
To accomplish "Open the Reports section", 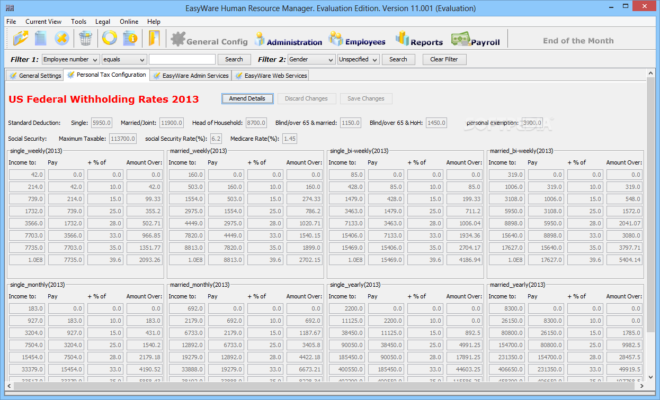I will click(x=418, y=40).
